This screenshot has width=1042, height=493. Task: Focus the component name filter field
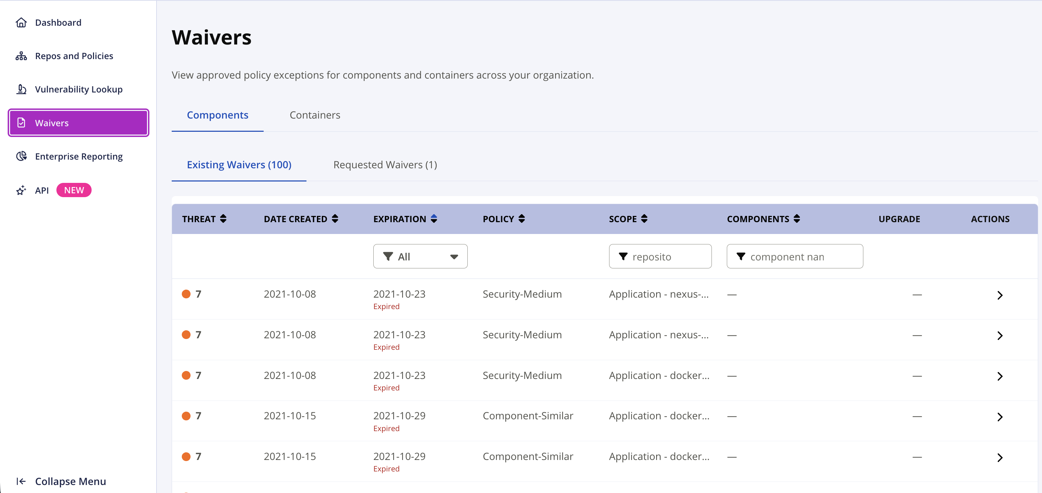[x=795, y=256]
